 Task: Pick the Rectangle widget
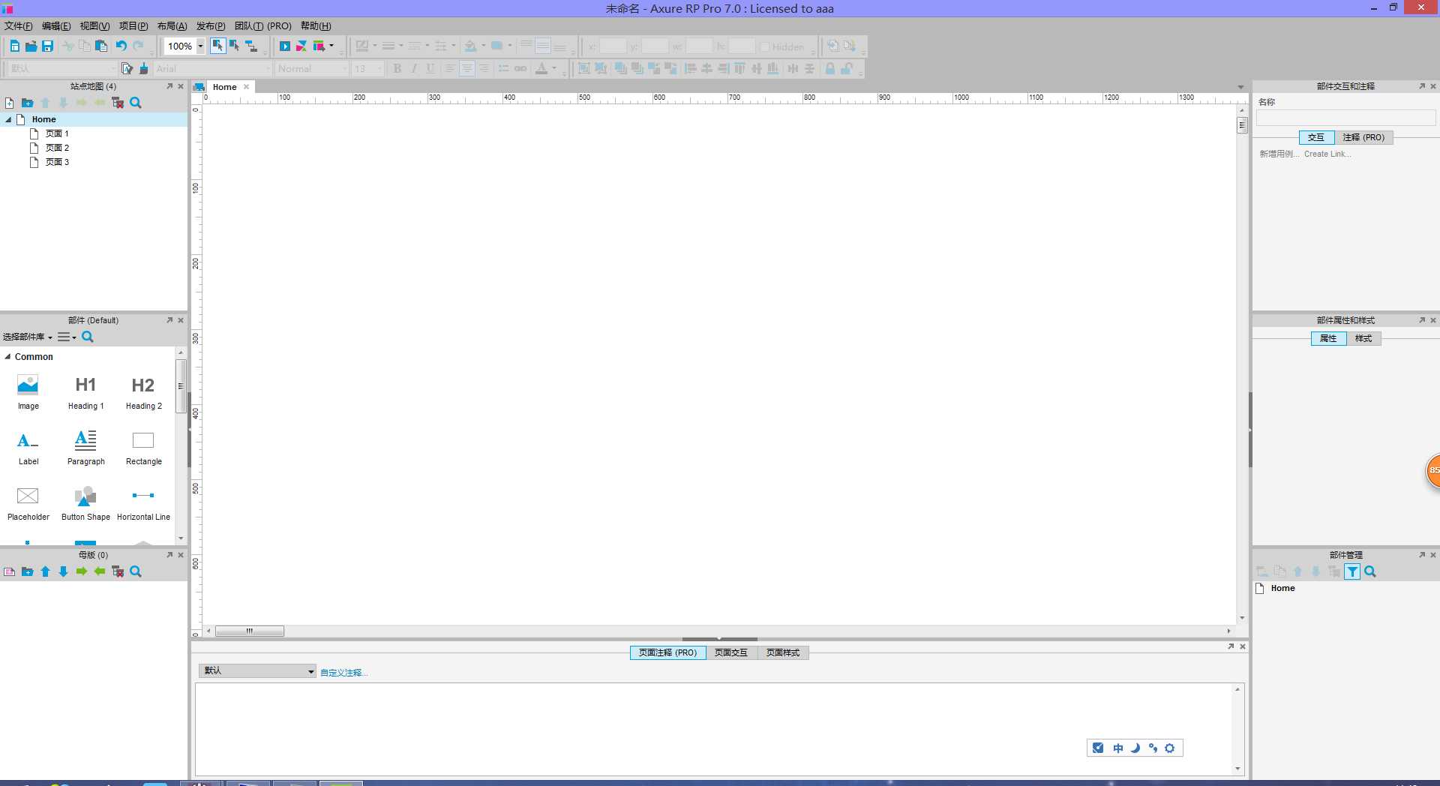143,448
